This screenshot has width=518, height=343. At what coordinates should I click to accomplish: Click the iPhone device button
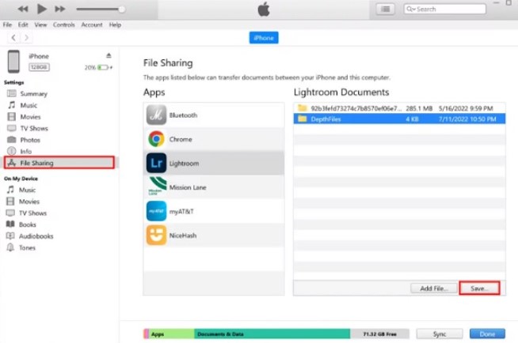coord(264,38)
